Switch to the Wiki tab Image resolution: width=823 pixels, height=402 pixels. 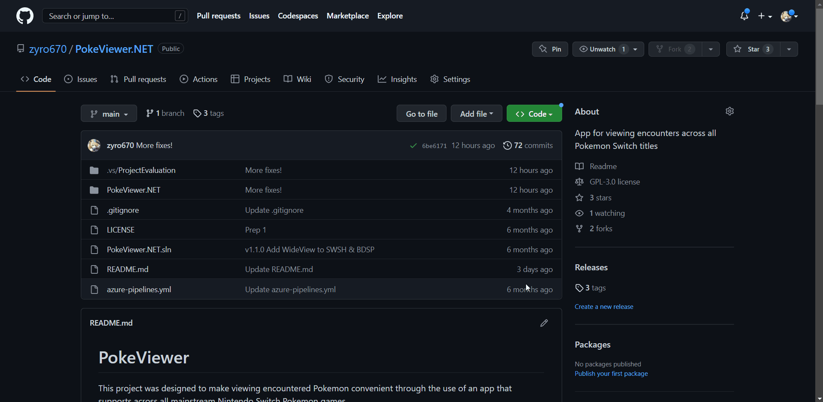[297, 79]
